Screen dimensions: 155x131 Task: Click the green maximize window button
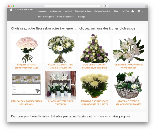tap(14, 6)
